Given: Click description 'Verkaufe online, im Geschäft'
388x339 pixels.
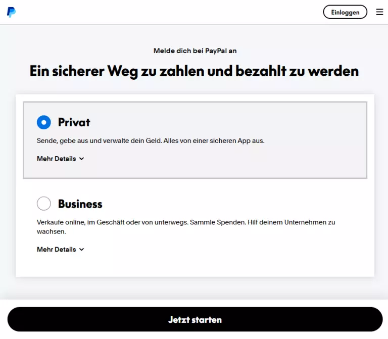Looking at the screenshot, I should tap(186, 227).
